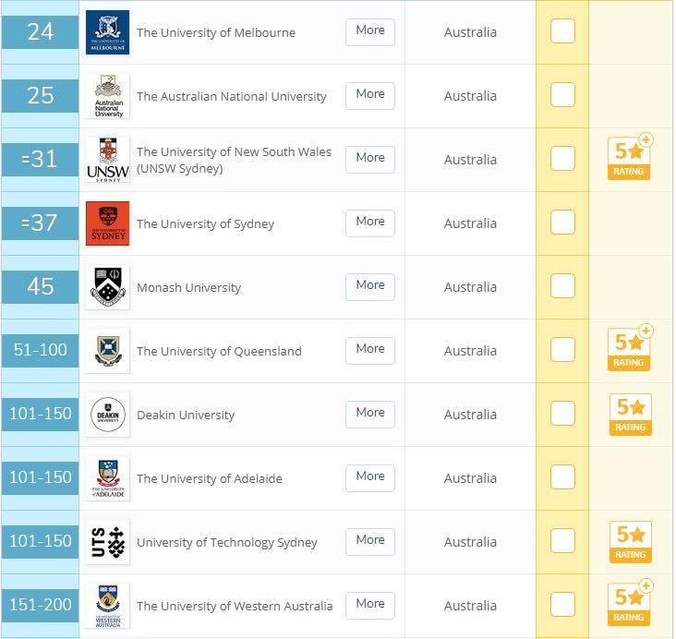Open the Deakin University round logo

coord(107,415)
